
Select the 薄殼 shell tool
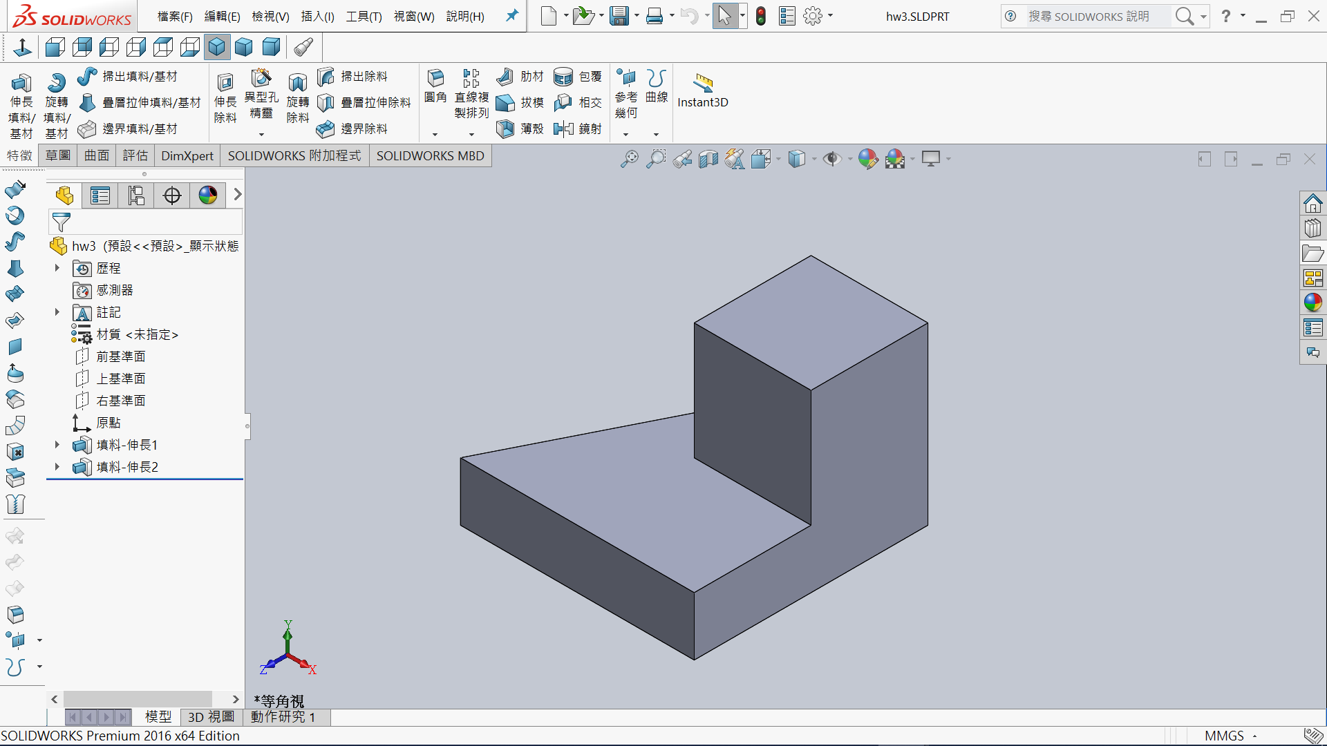click(x=505, y=128)
